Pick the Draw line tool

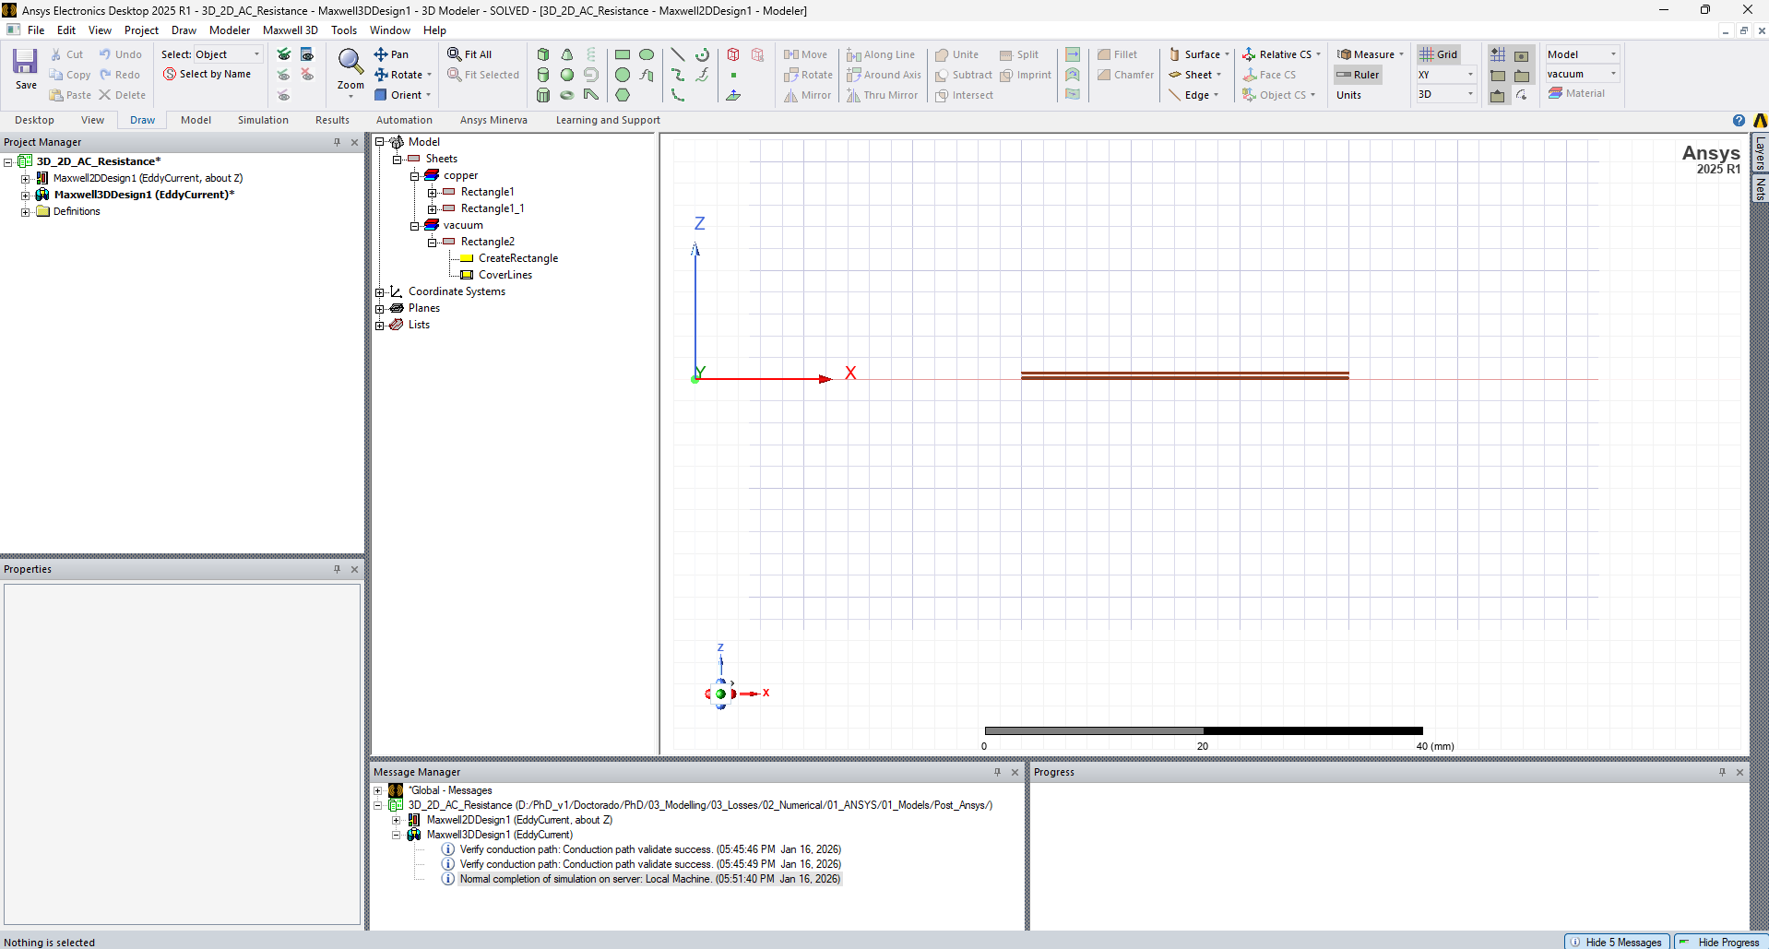point(677,54)
